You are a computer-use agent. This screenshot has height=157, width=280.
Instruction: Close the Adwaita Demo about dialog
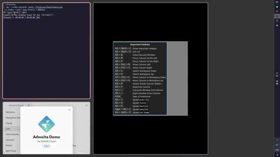tap(69, 110)
